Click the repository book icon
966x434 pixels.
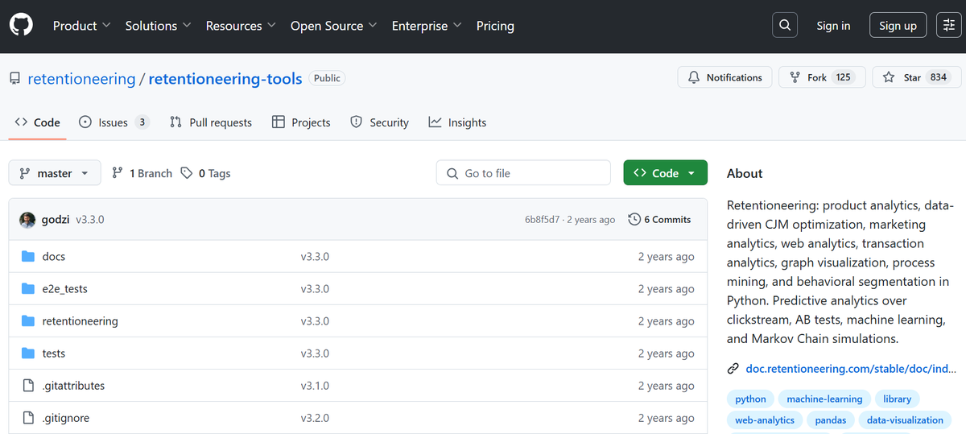click(14, 79)
